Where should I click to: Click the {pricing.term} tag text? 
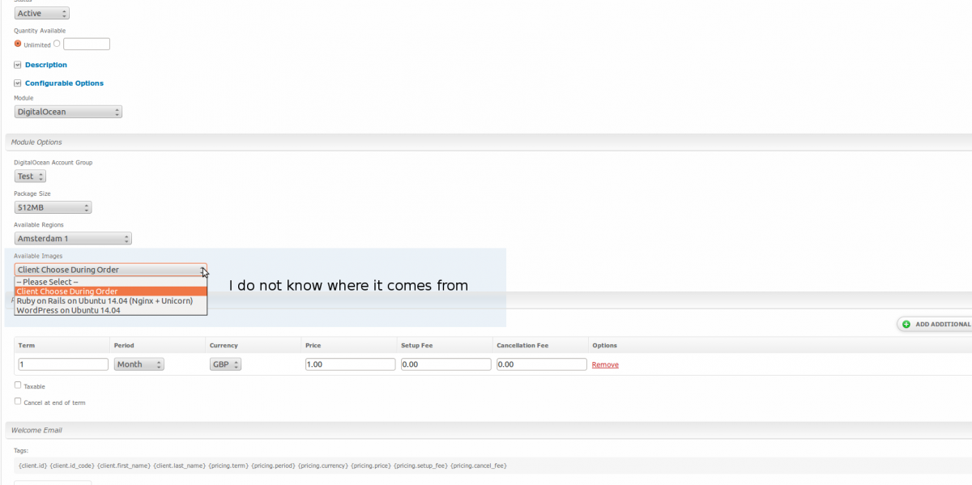(x=228, y=466)
